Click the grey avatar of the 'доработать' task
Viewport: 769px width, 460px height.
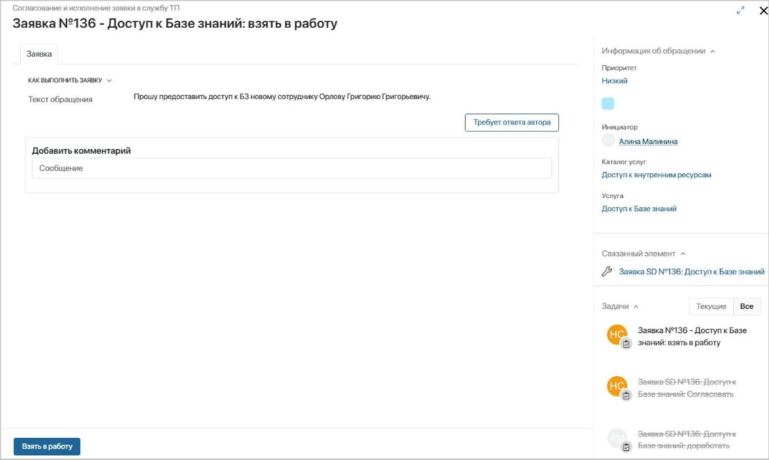(x=616, y=437)
